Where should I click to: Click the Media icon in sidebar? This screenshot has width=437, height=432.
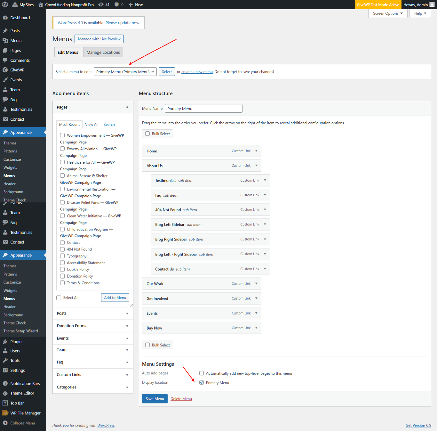[5, 40]
